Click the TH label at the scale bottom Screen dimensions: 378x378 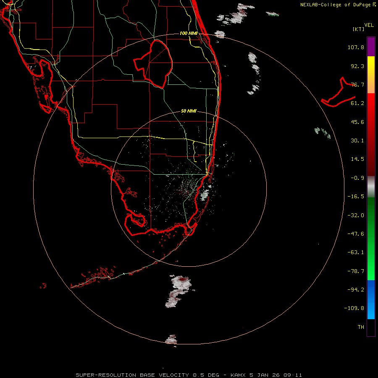click(361, 327)
